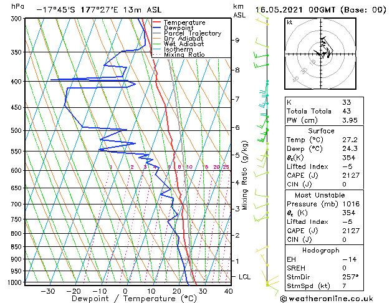Viewport: 392px width, 303px height.
Task: Click the Totals Totals value "43"
Action: [x=347, y=111]
